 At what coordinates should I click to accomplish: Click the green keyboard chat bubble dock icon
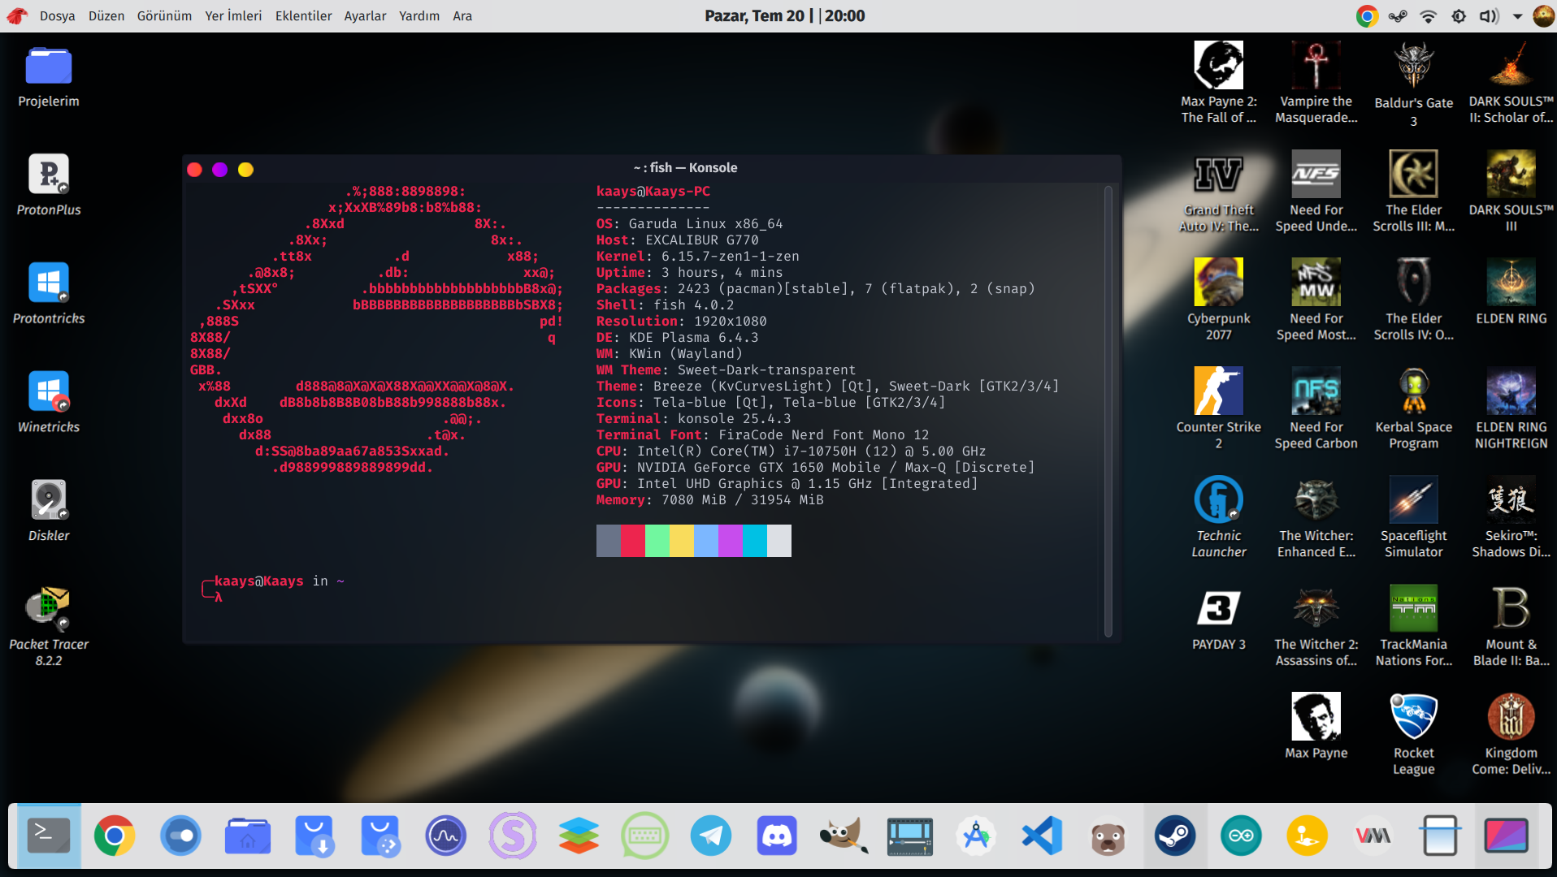[645, 836]
